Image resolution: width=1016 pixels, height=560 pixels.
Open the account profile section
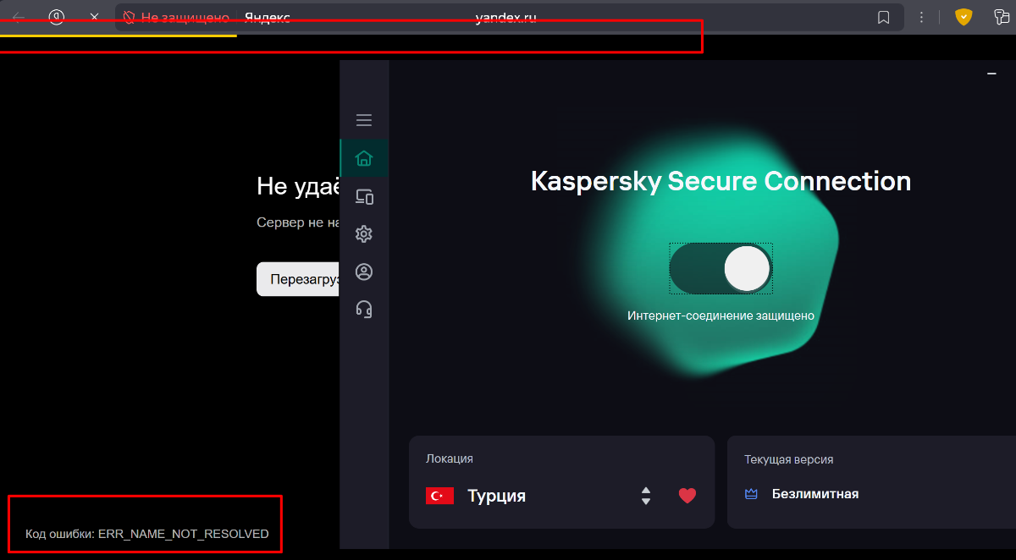(364, 272)
